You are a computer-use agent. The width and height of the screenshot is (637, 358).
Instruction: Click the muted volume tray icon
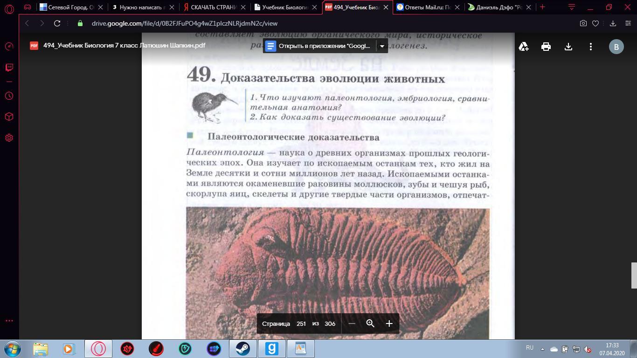tap(588, 349)
